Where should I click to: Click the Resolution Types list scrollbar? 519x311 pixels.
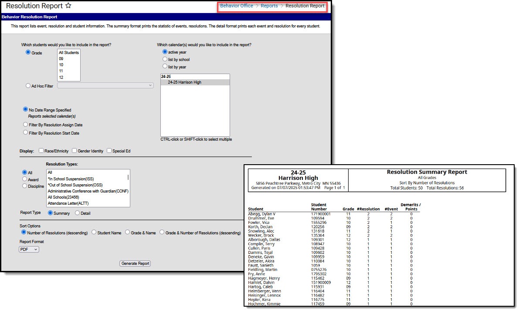coord(128,178)
